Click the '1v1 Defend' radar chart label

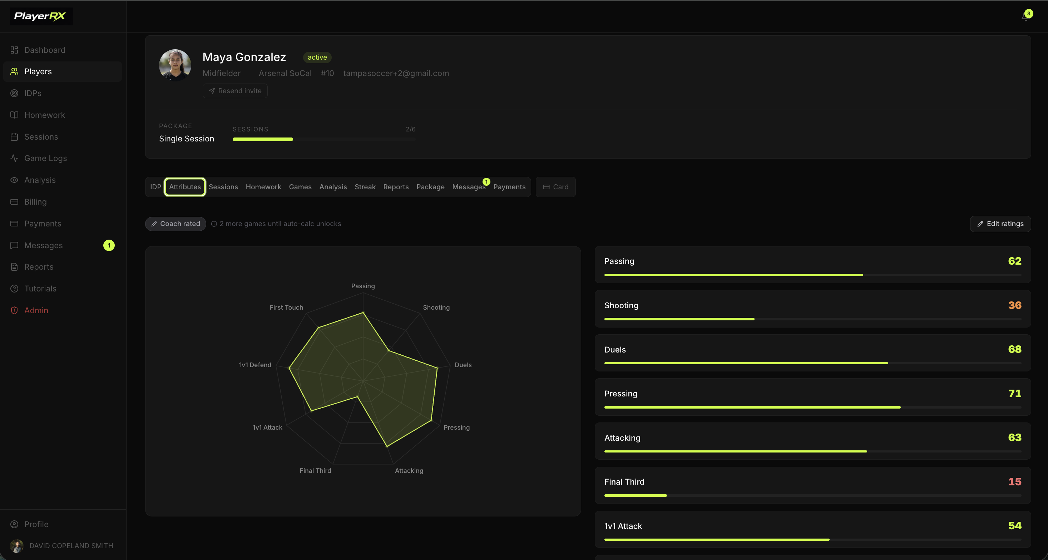(255, 365)
